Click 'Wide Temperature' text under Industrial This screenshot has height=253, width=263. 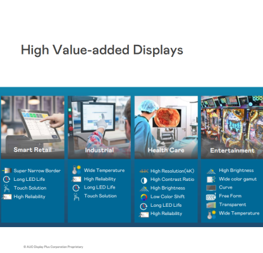click(104, 170)
